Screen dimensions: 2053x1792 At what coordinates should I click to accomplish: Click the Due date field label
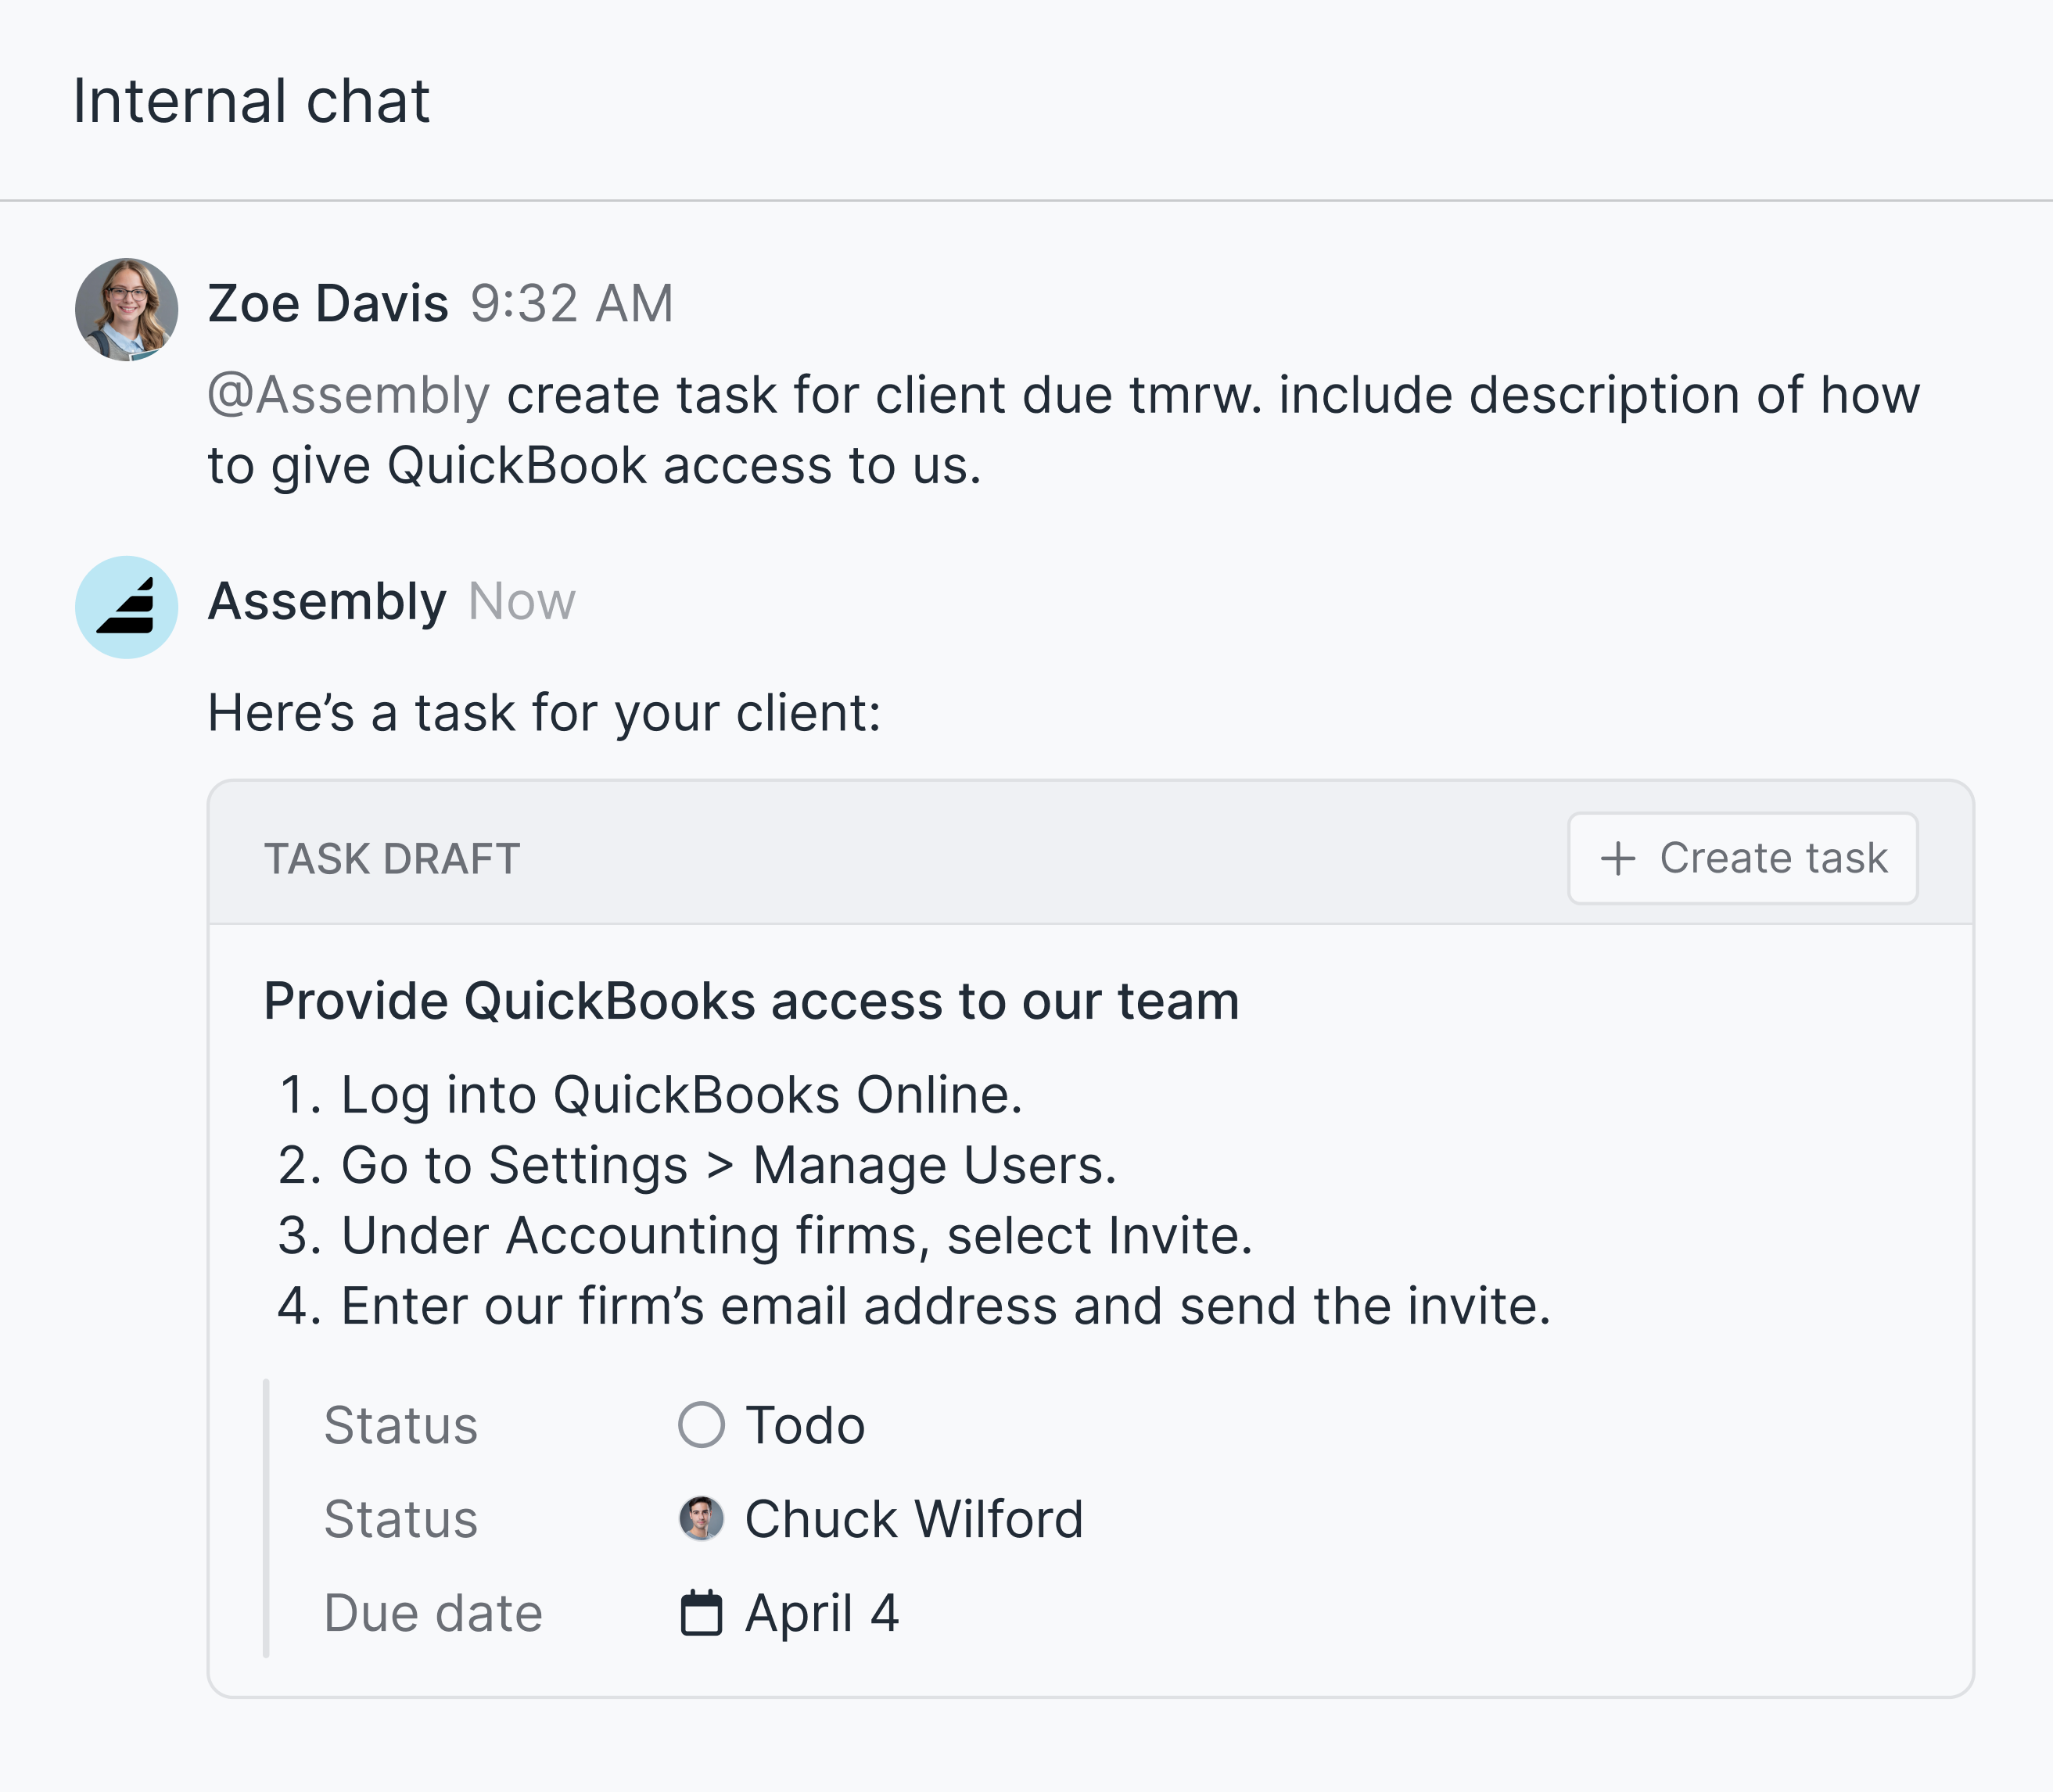point(432,1613)
